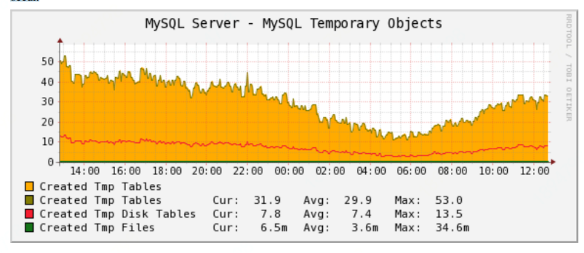Image resolution: width=584 pixels, height=253 pixels.
Task: Click the 30 value on the y-axis
Action: (x=48, y=102)
